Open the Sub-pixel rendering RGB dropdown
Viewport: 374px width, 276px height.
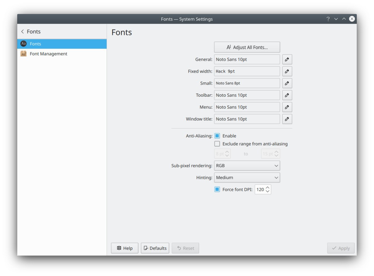click(x=247, y=166)
